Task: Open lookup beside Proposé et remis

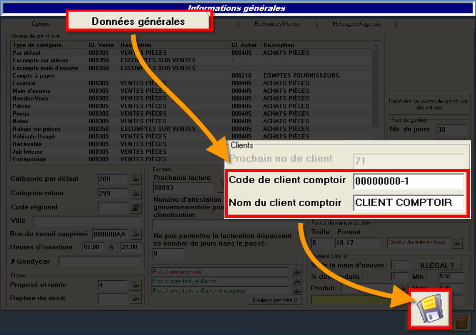Action: pos(135,285)
